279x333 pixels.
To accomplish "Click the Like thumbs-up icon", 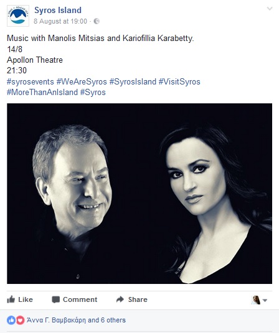I will point(11,299).
